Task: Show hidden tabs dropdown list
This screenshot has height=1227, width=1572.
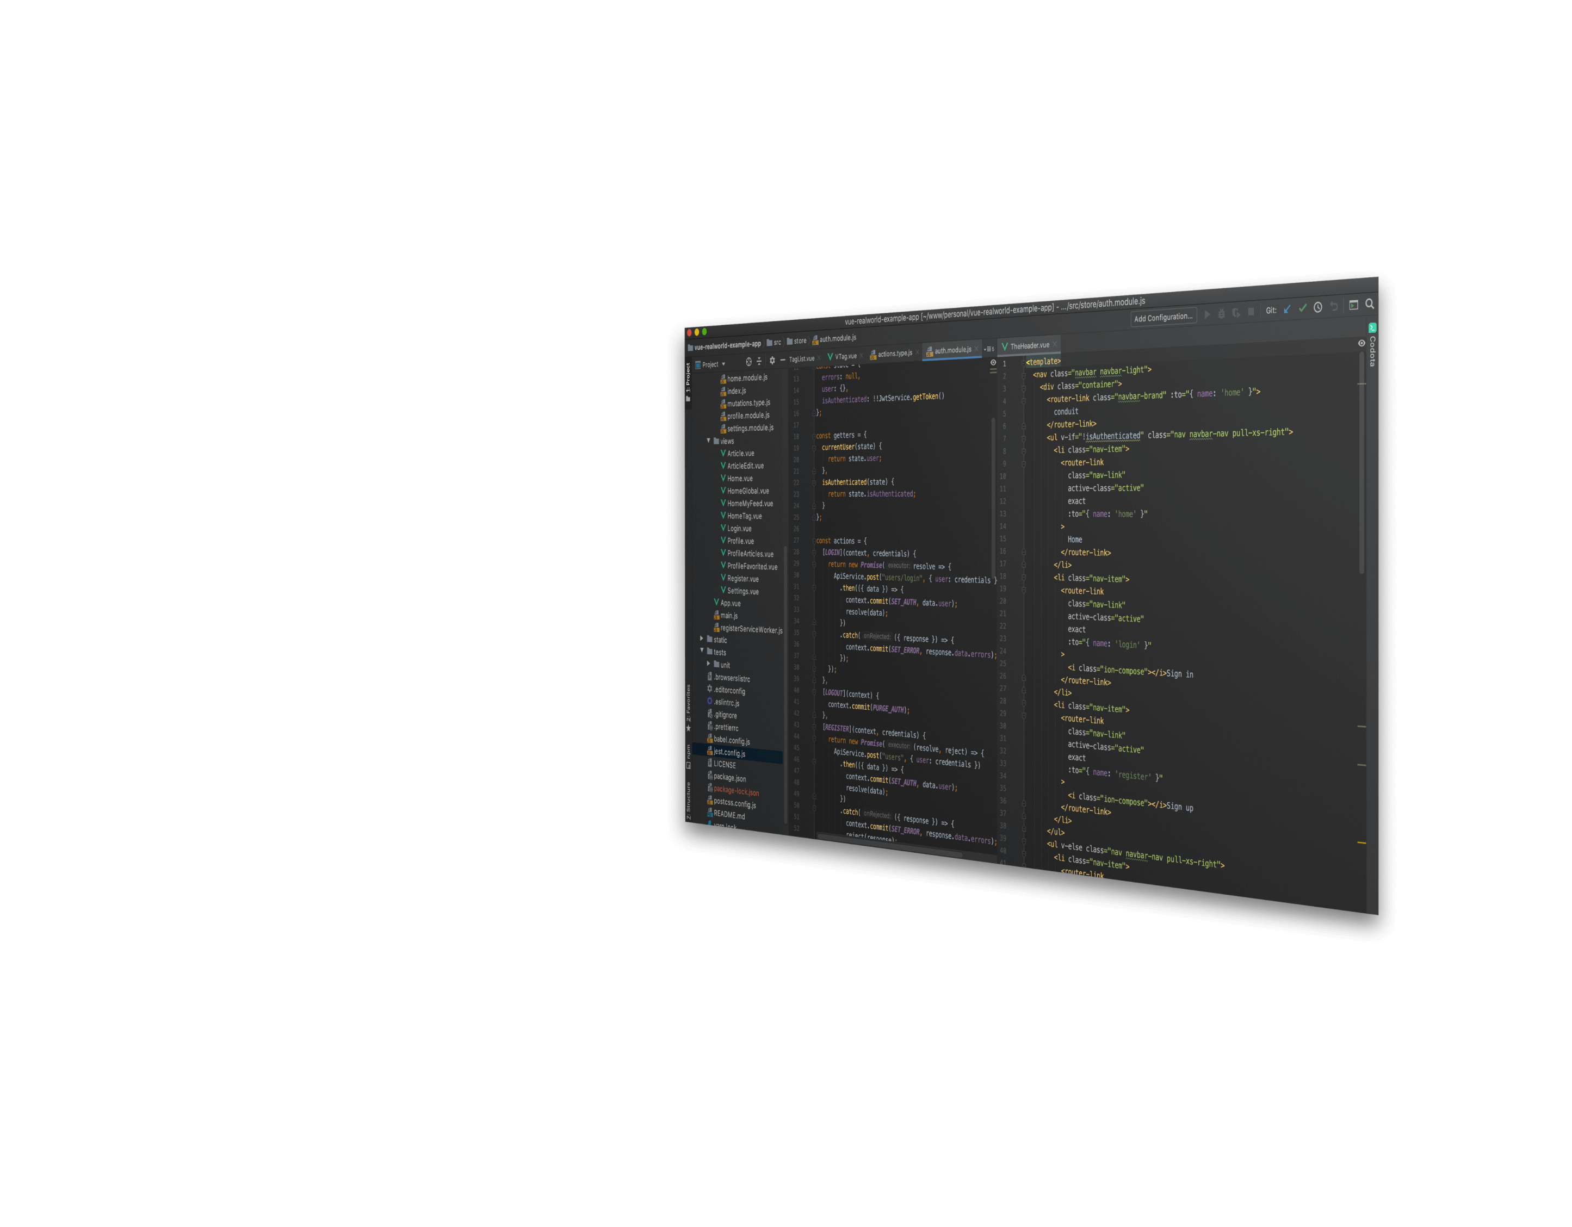Action: coord(989,349)
